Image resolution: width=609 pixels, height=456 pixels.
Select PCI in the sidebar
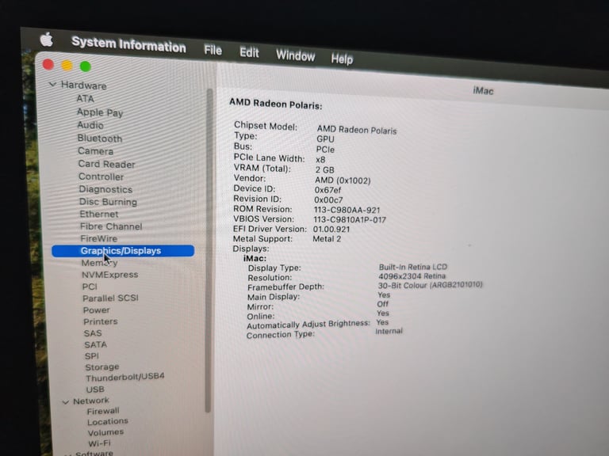click(x=90, y=286)
